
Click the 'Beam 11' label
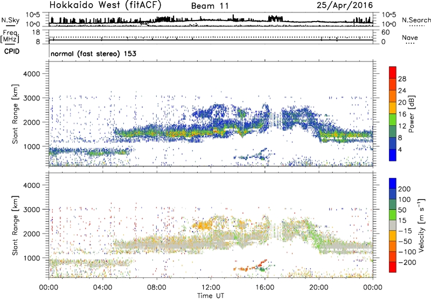coord(210,6)
